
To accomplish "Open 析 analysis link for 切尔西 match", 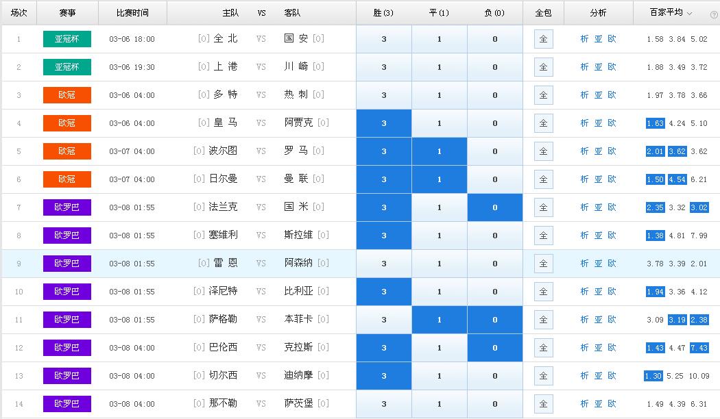I will pos(584,376).
